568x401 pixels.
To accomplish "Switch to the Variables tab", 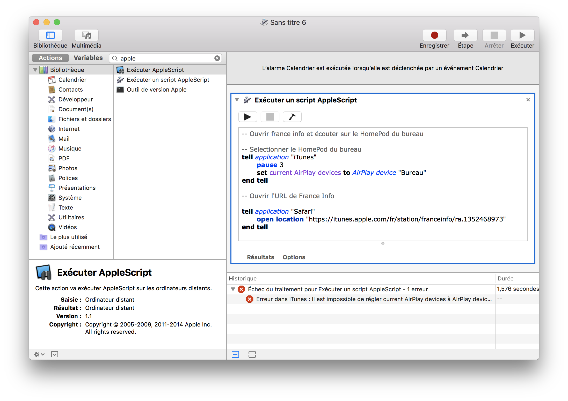I will pos(88,58).
